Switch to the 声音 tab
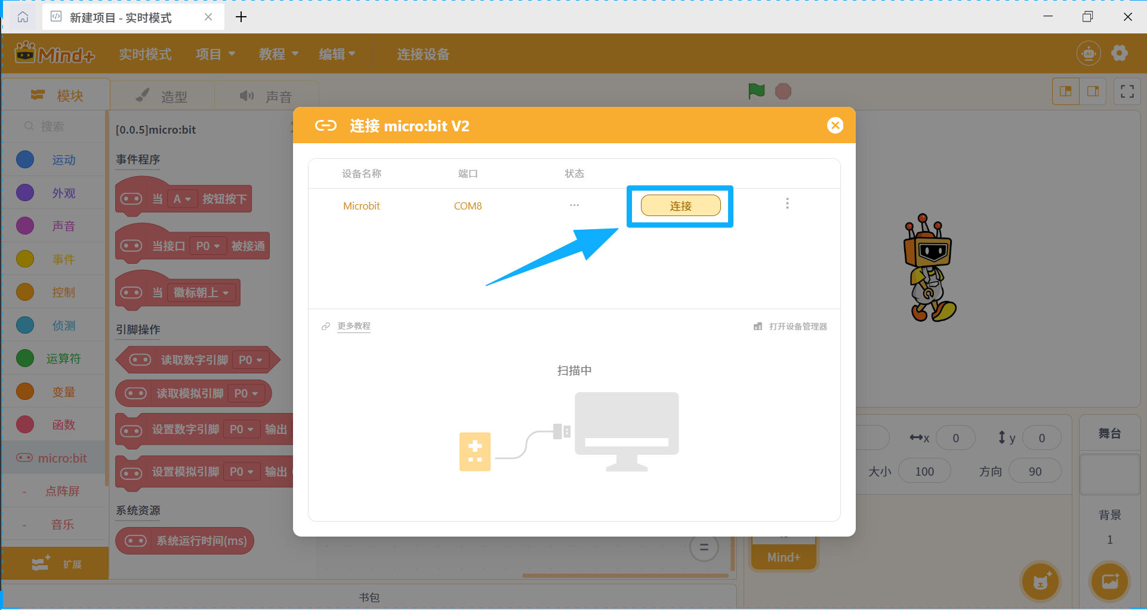1147x610 pixels. point(266,95)
